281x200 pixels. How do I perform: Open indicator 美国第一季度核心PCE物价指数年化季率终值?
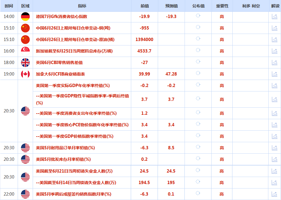(x=82, y=125)
